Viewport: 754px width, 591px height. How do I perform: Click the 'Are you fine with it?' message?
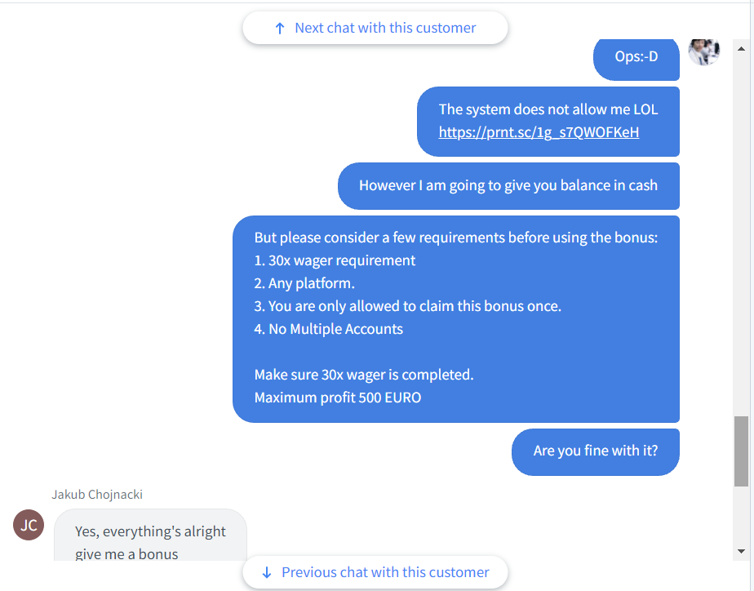(596, 452)
